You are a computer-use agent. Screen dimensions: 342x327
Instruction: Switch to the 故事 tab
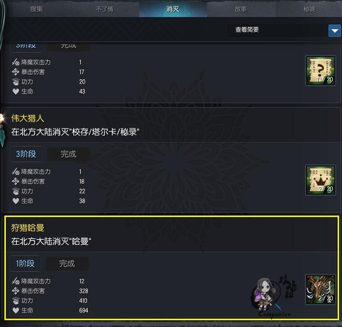pos(240,9)
